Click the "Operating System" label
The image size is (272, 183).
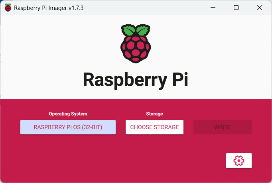68,114
